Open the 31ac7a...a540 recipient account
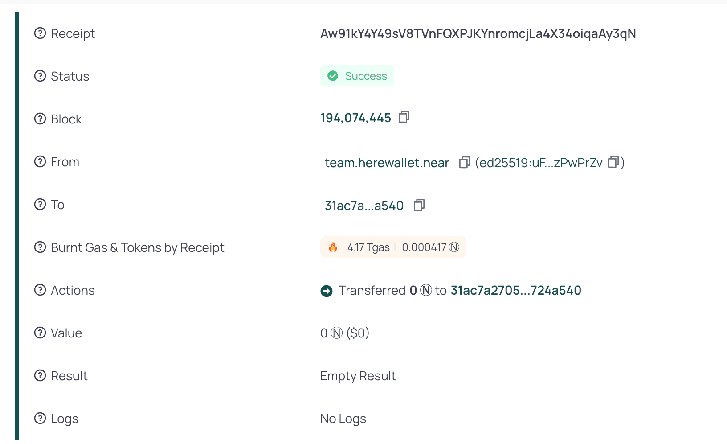Viewport: 727px width, 444px height. (x=364, y=205)
